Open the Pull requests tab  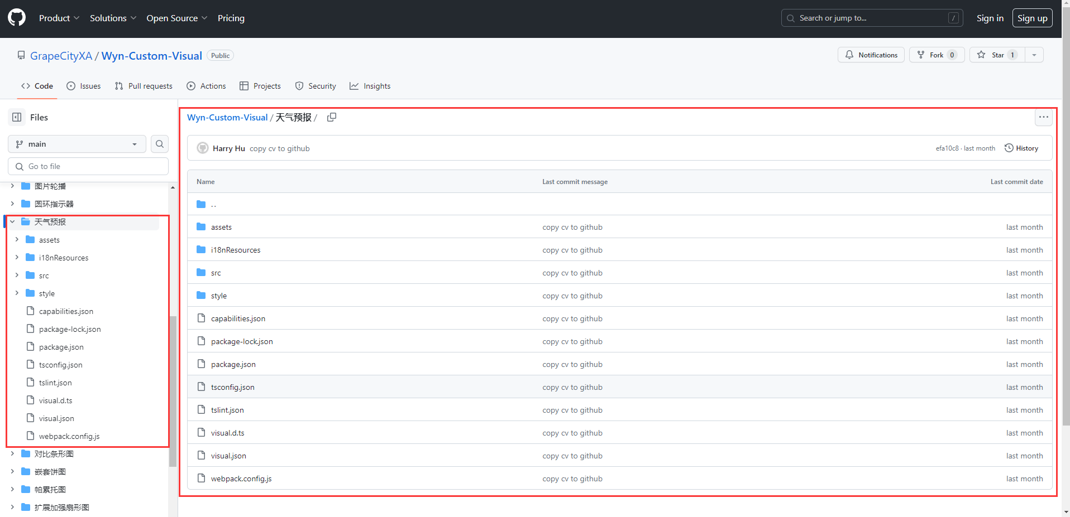[144, 86]
